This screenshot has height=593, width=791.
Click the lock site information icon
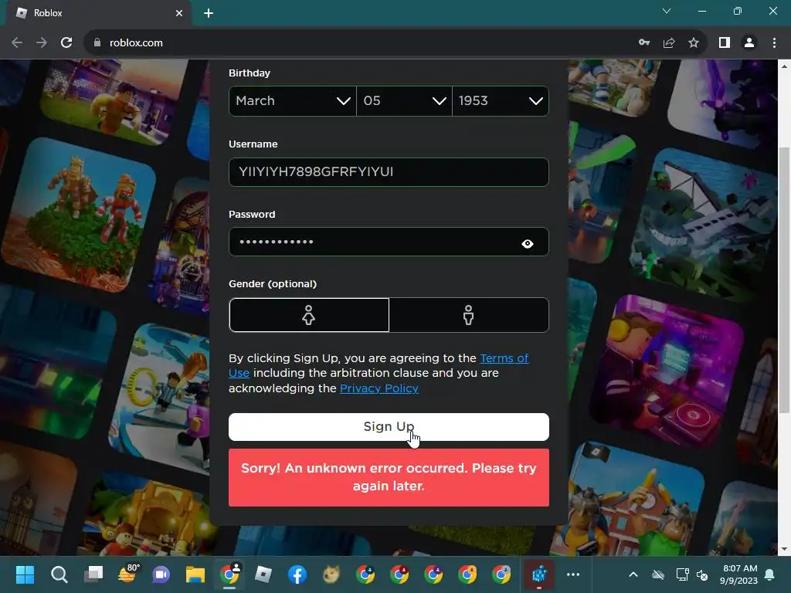coord(97,43)
